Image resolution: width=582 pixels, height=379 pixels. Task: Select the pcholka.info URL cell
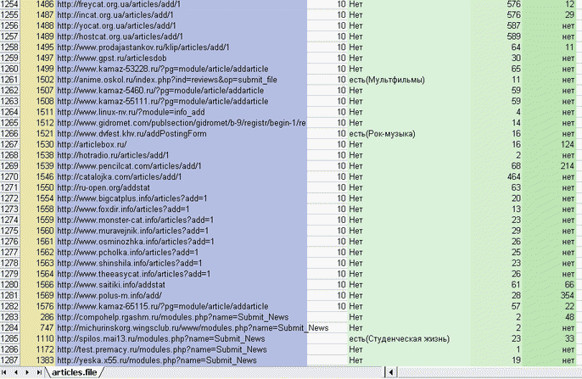[x=182, y=253]
